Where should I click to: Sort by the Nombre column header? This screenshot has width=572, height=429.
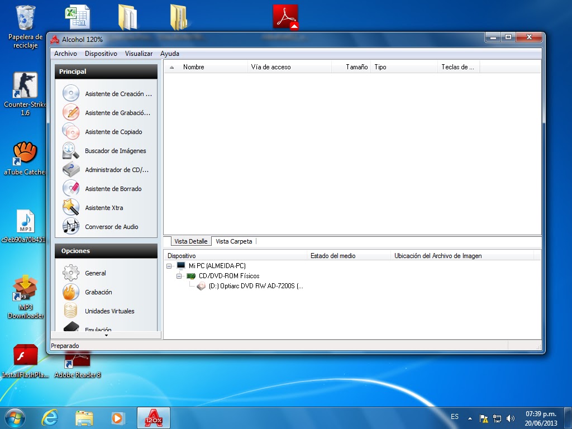coord(213,67)
